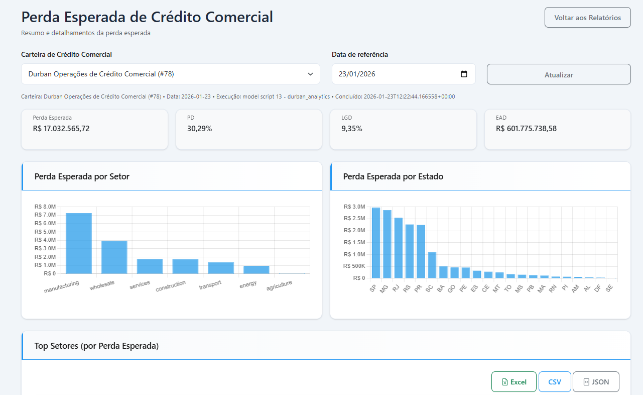This screenshot has width=643, height=395.
Task: Click the Perda Esperada de Crédito Comercial title
Action: click(147, 17)
